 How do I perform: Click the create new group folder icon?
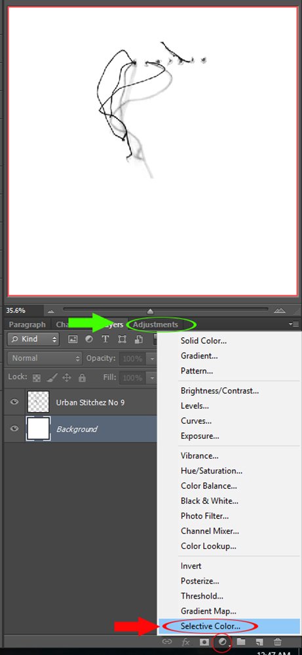click(241, 641)
